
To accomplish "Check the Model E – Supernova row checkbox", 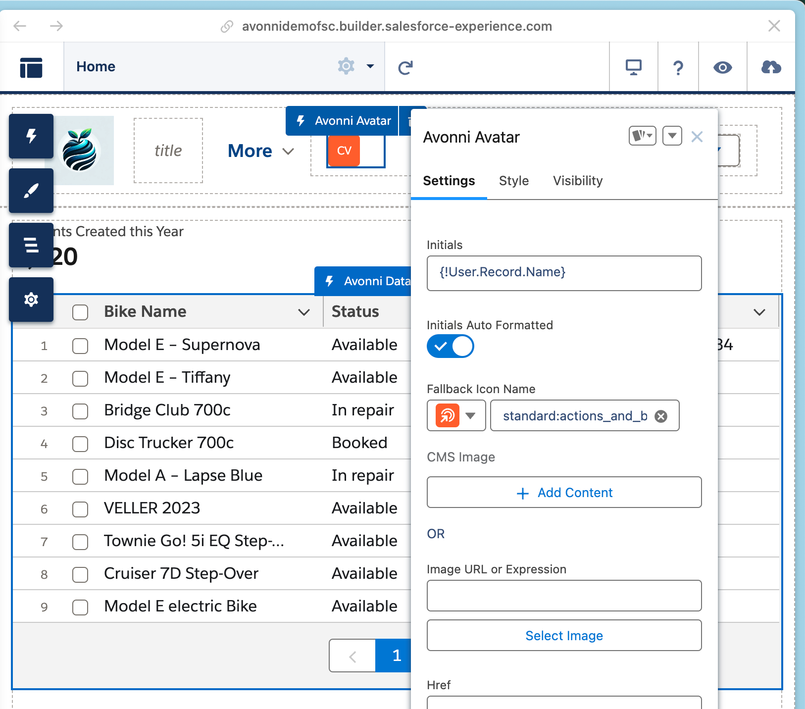I will [x=80, y=346].
